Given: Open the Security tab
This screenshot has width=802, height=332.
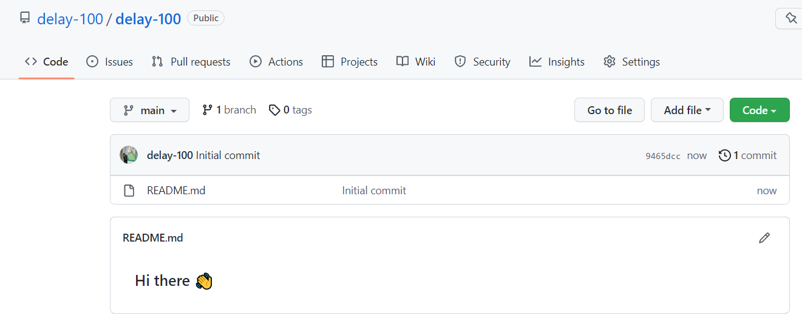Looking at the screenshot, I should point(483,61).
